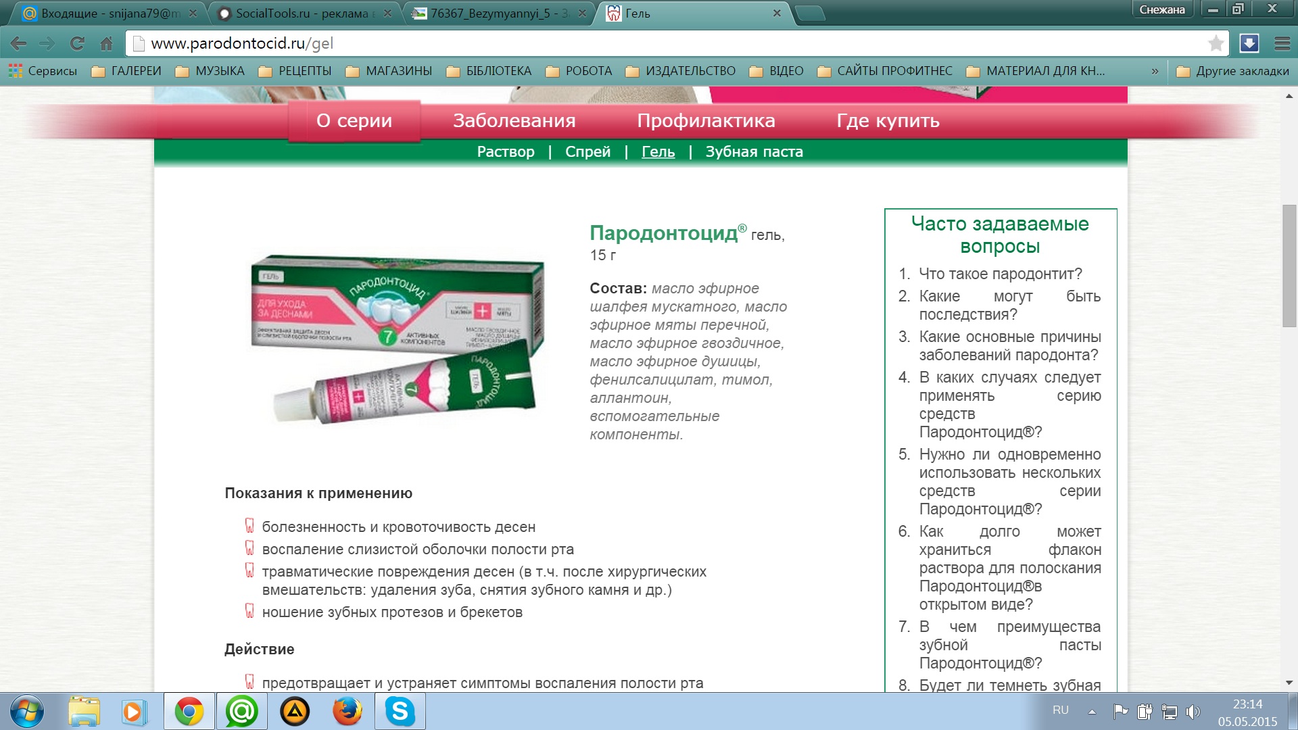This screenshot has height=730, width=1298.
Task: Open FAQ on преимущества зубной пасты
Action: (x=1009, y=645)
